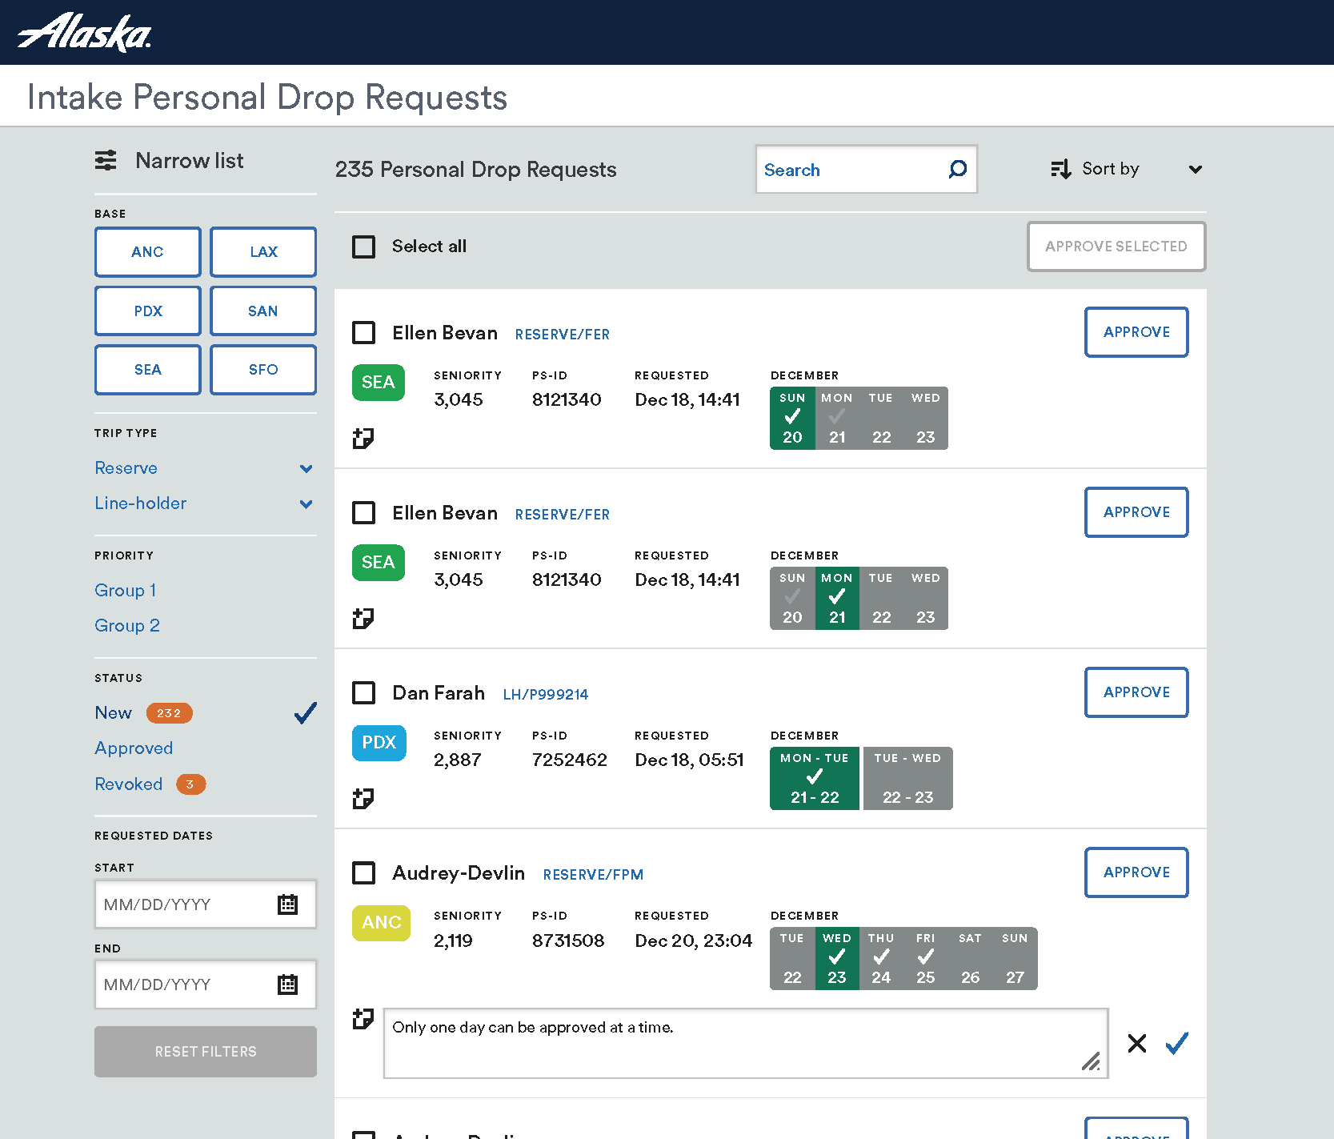Toggle MON-TUE 21-22 for Dan Farah
Image resolution: width=1334 pixels, height=1139 pixels.
pos(815,778)
